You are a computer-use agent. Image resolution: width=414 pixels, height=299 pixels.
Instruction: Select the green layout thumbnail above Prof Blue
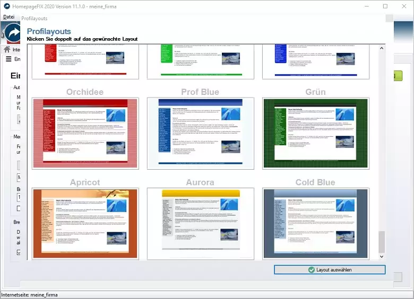(201, 61)
